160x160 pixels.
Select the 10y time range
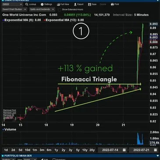tap(85, 150)
